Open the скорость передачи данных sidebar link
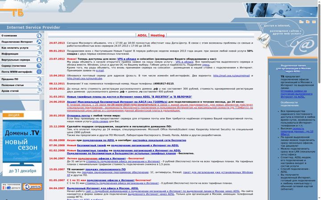321x200 pixels. click(297, 132)
